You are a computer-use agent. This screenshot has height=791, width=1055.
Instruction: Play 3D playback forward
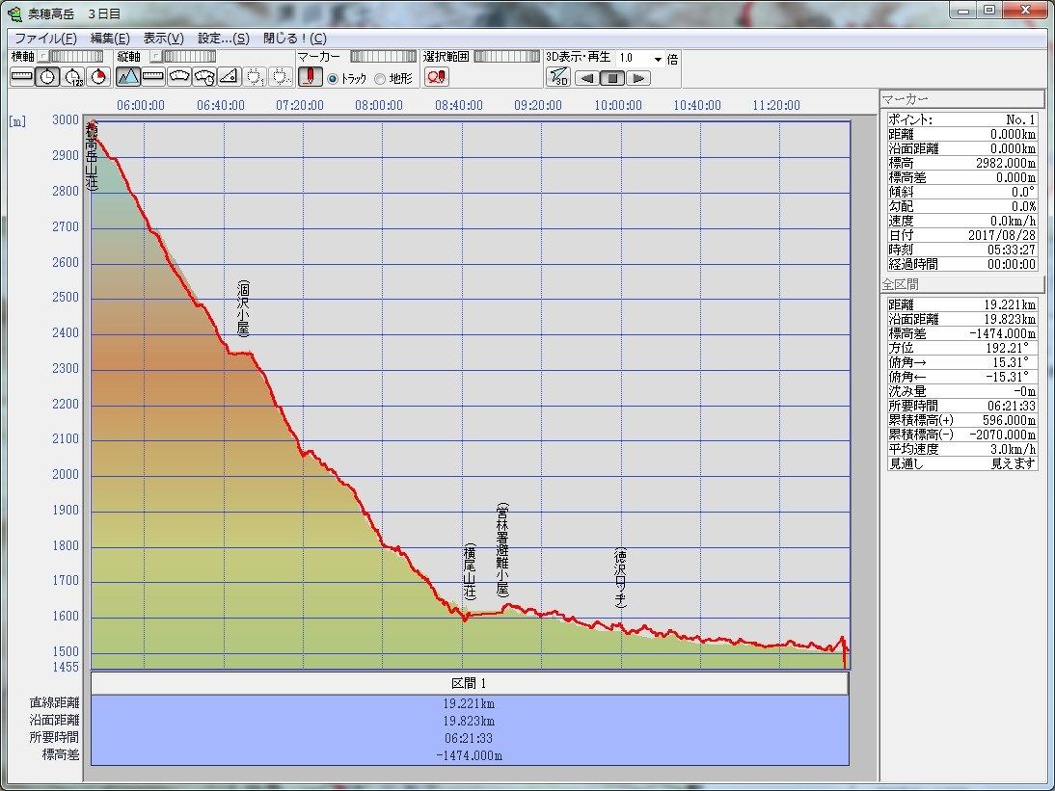637,78
